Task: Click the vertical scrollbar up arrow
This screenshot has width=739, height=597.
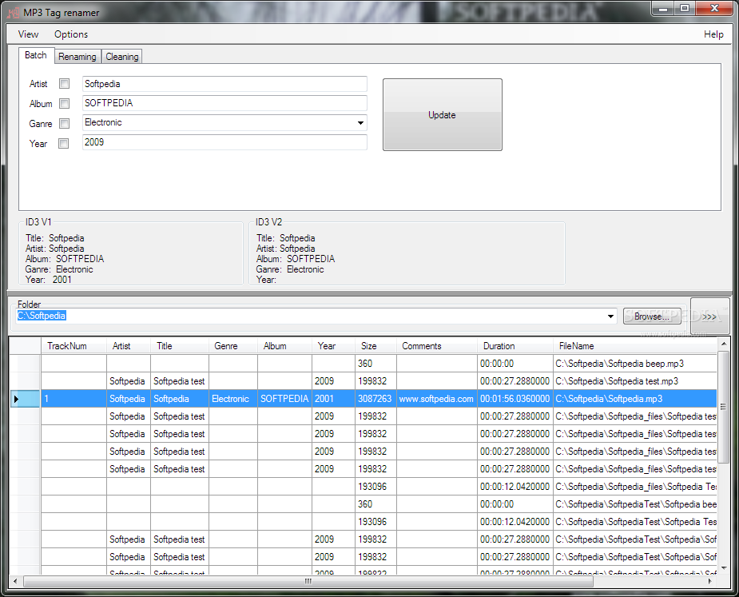Action: pos(724,344)
